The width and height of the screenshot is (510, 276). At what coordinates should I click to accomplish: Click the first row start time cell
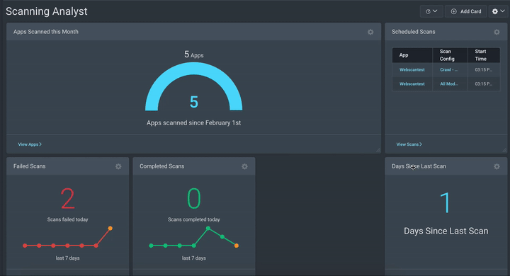pos(484,69)
